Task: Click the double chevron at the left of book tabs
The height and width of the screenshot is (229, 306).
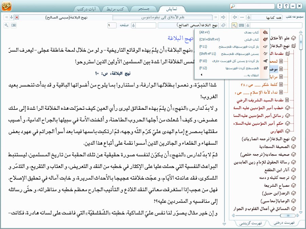Action: 6,17
